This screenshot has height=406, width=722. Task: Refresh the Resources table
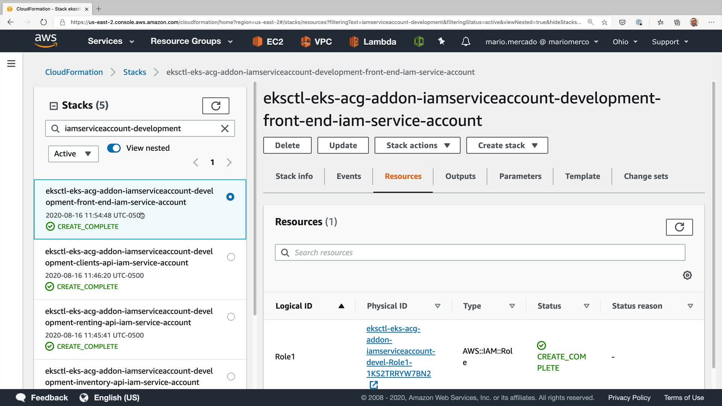[679, 227]
